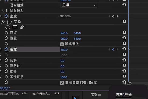Reset the 旋转 parameter
This screenshot has width=148, height=99.
(x=124, y=71)
